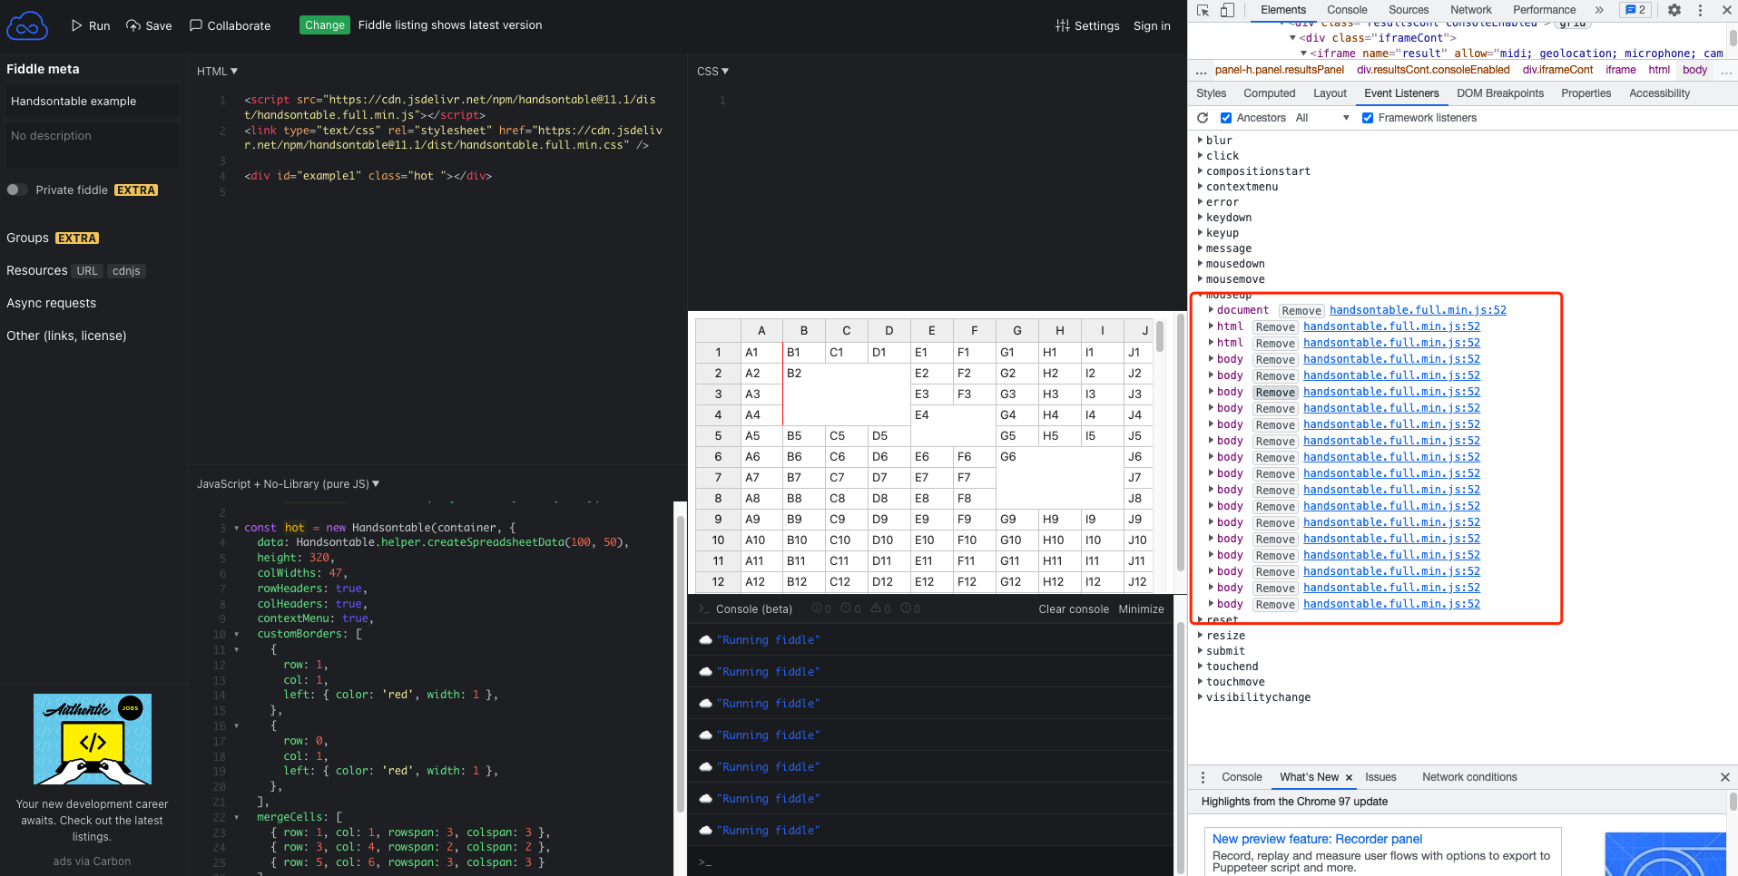Image resolution: width=1738 pixels, height=876 pixels.
Task: Click the warnings filter icon in Console (beta)
Action: [x=875, y=608]
